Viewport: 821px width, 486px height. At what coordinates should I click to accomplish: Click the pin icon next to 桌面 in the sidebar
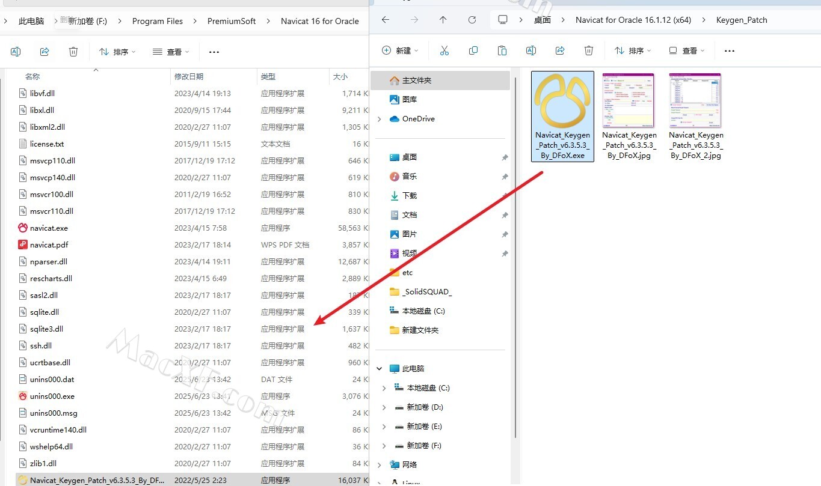click(x=505, y=157)
